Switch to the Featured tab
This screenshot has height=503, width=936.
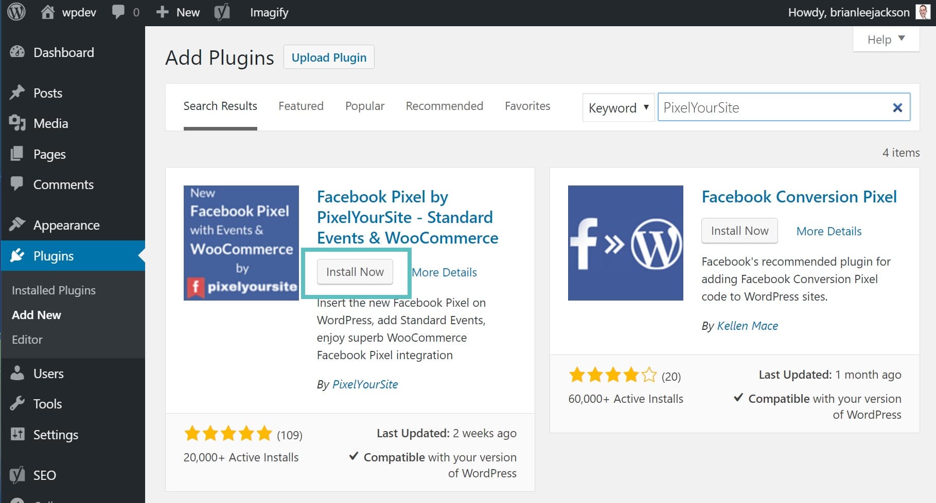coord(301,106)
